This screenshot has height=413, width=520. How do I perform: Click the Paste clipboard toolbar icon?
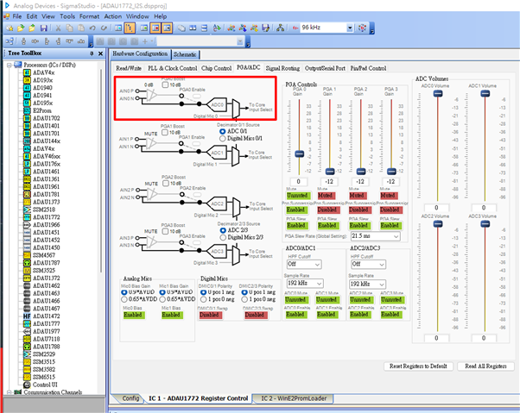[x=81, y=28]
